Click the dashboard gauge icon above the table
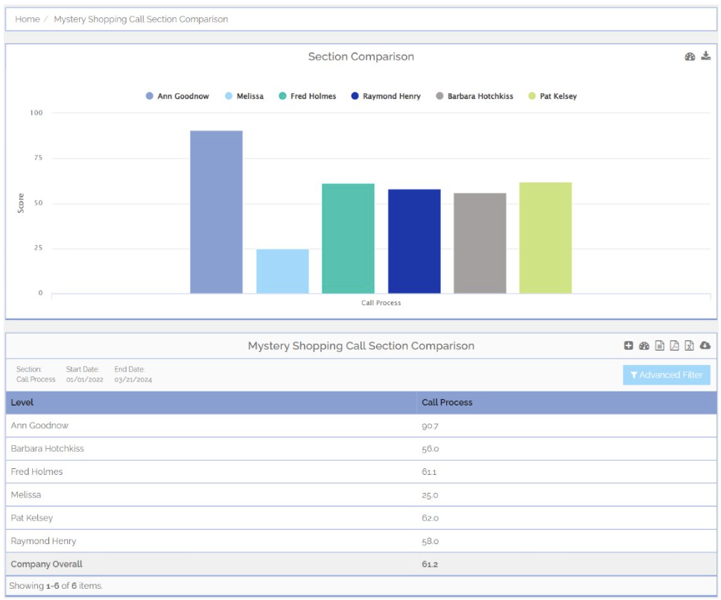The image size is (721, 600). click(644, 345)
